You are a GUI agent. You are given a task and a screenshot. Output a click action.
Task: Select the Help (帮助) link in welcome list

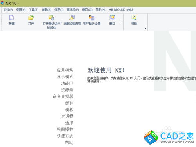click(x=69, y=143)
